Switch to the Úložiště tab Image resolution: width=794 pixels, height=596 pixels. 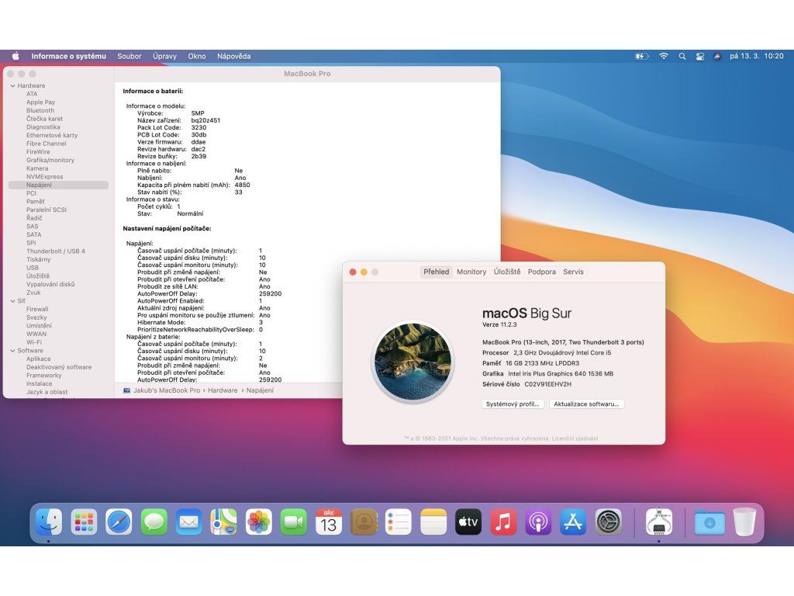pos(507,272)
